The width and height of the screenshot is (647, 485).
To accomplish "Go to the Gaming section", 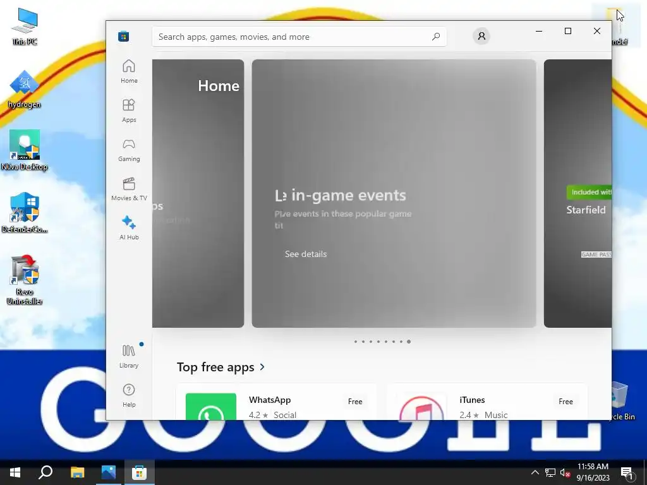I will pos(129,150).
